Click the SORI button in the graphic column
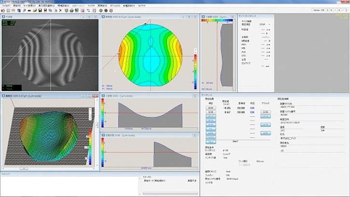350x197 pixels. [266, 112]
